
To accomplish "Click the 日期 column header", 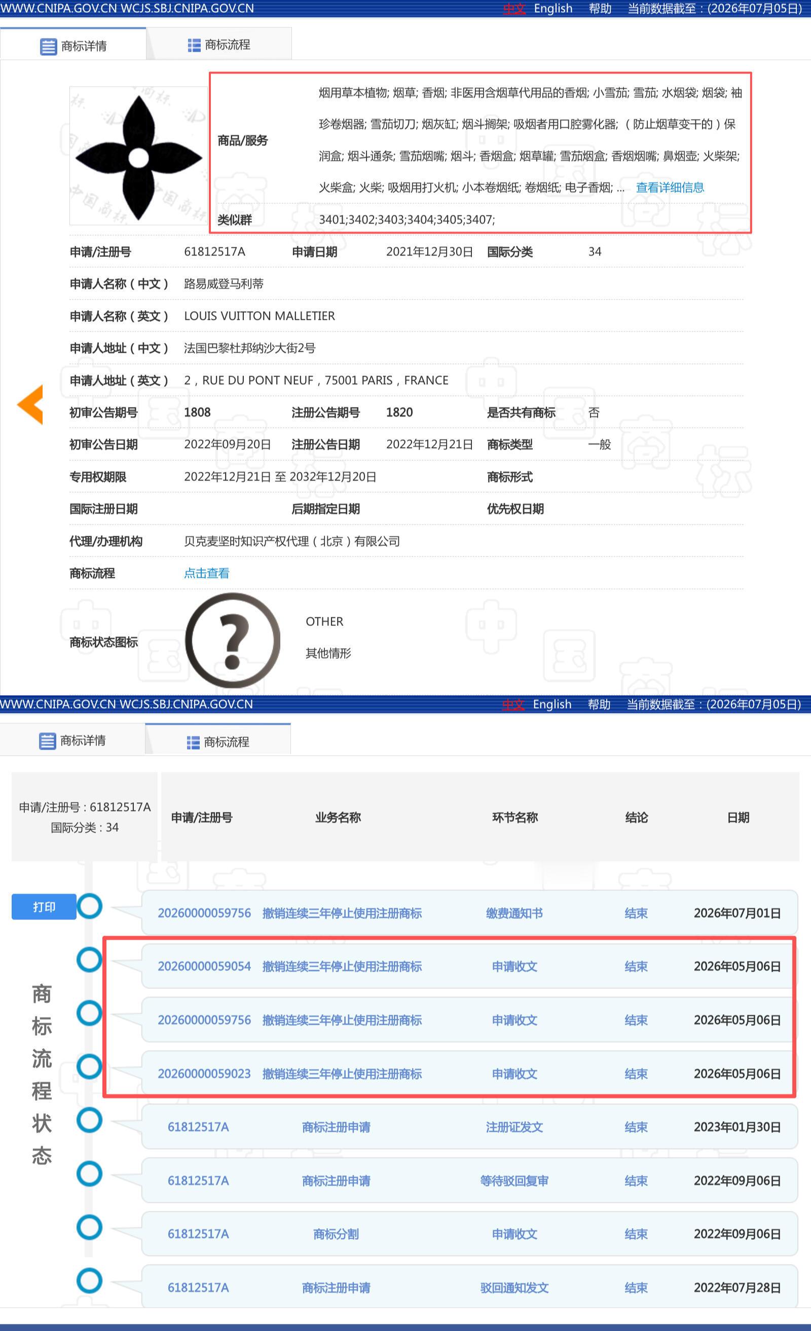I will click(x=738, y=817).
